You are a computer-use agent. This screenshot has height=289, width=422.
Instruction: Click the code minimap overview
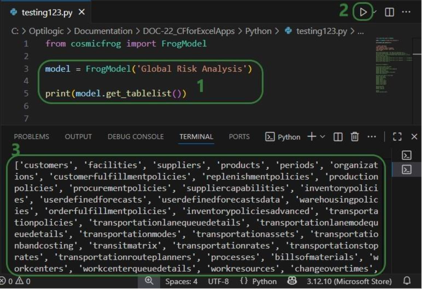tap(394, 65)
